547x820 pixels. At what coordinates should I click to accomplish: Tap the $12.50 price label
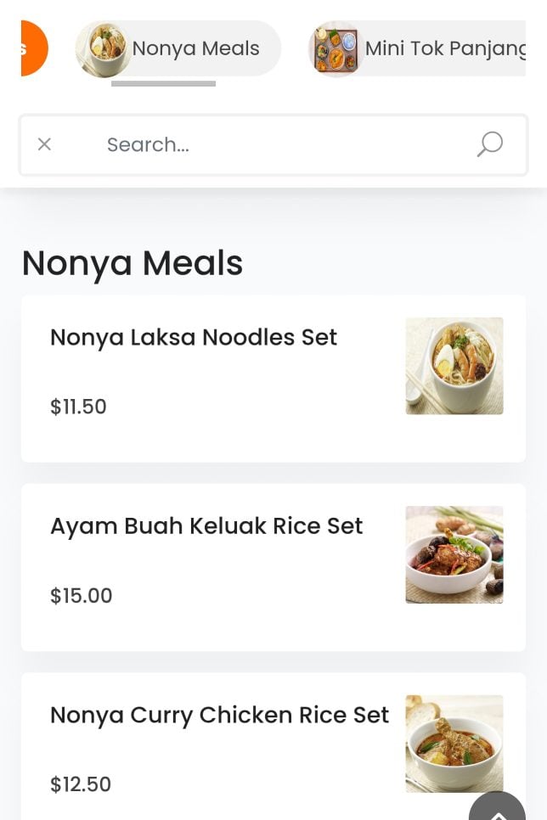81,784
